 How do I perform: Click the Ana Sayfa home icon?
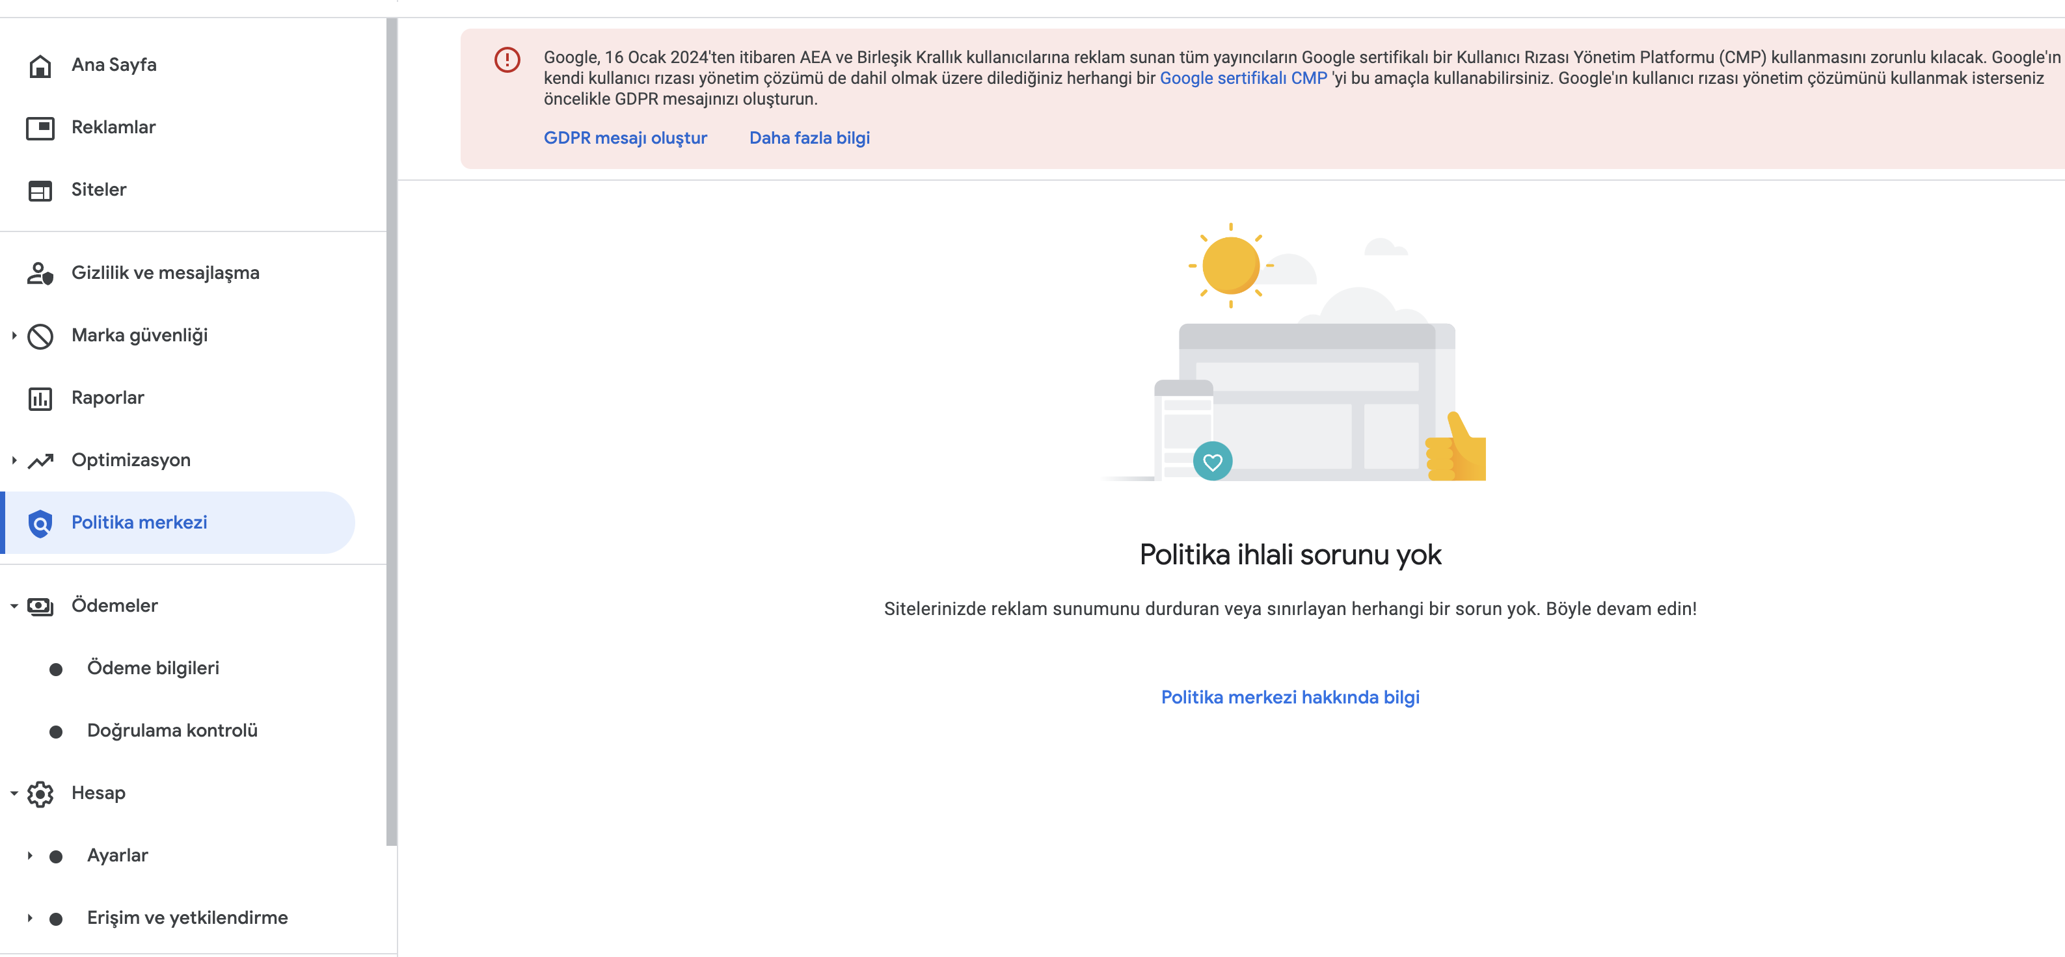(40, 66)
